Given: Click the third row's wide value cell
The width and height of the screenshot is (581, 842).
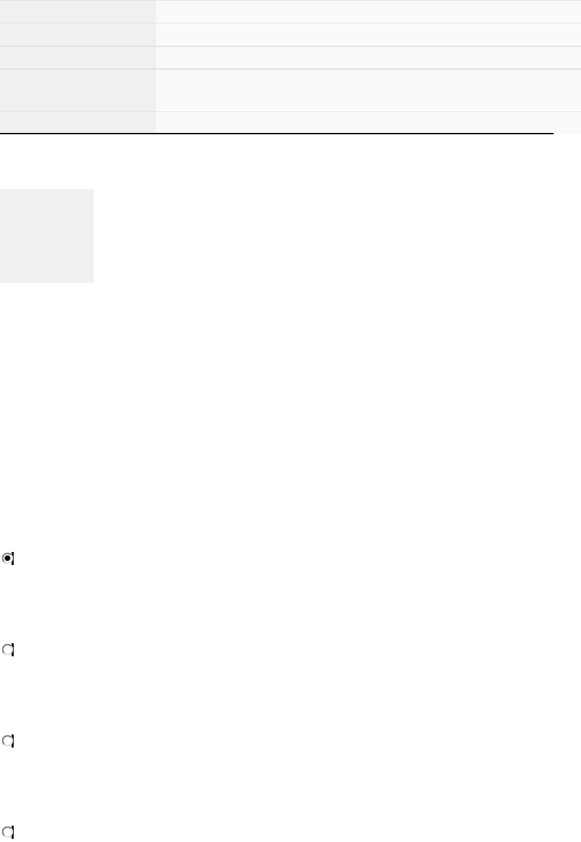Looking at the screenshot, I should click(x=368, y=57).
